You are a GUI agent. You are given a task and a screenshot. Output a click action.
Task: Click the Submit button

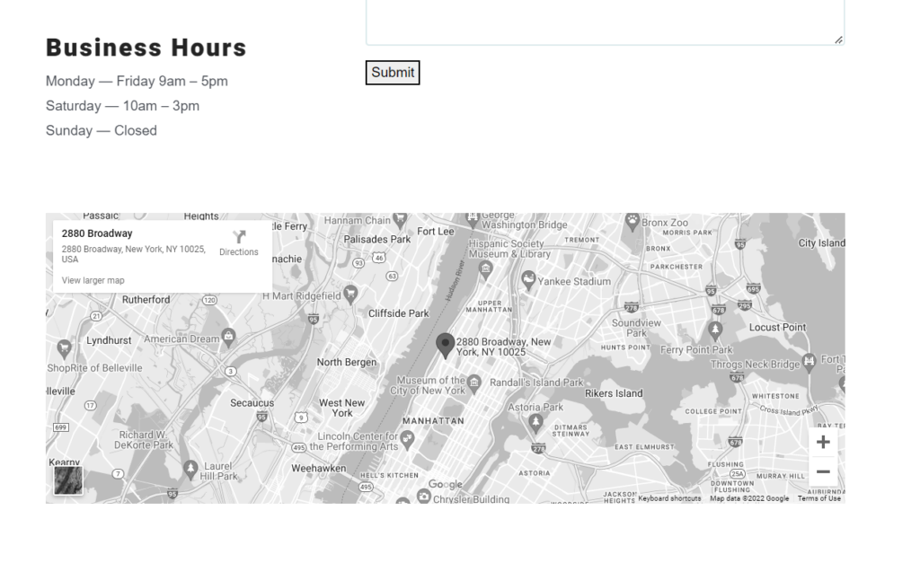pyautogui.click(x=393, y=72)
